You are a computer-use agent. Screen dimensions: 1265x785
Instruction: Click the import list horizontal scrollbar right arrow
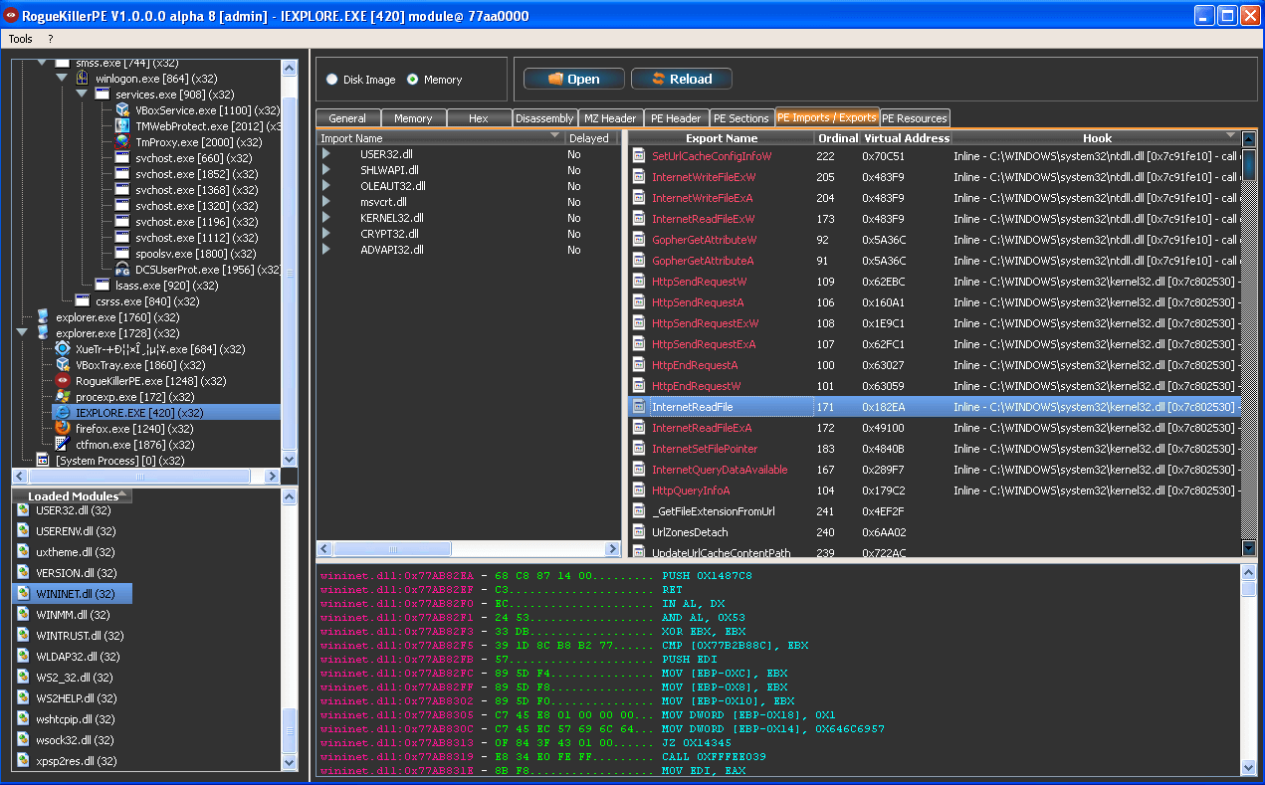point(613,549)
